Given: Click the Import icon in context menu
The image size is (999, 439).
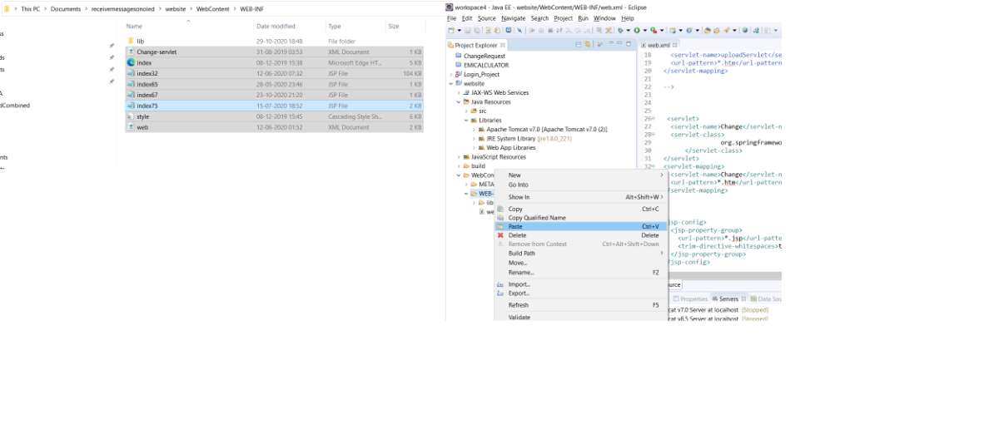Looking at the screenshot, I should pyautogui.click(x=500, y=284).
